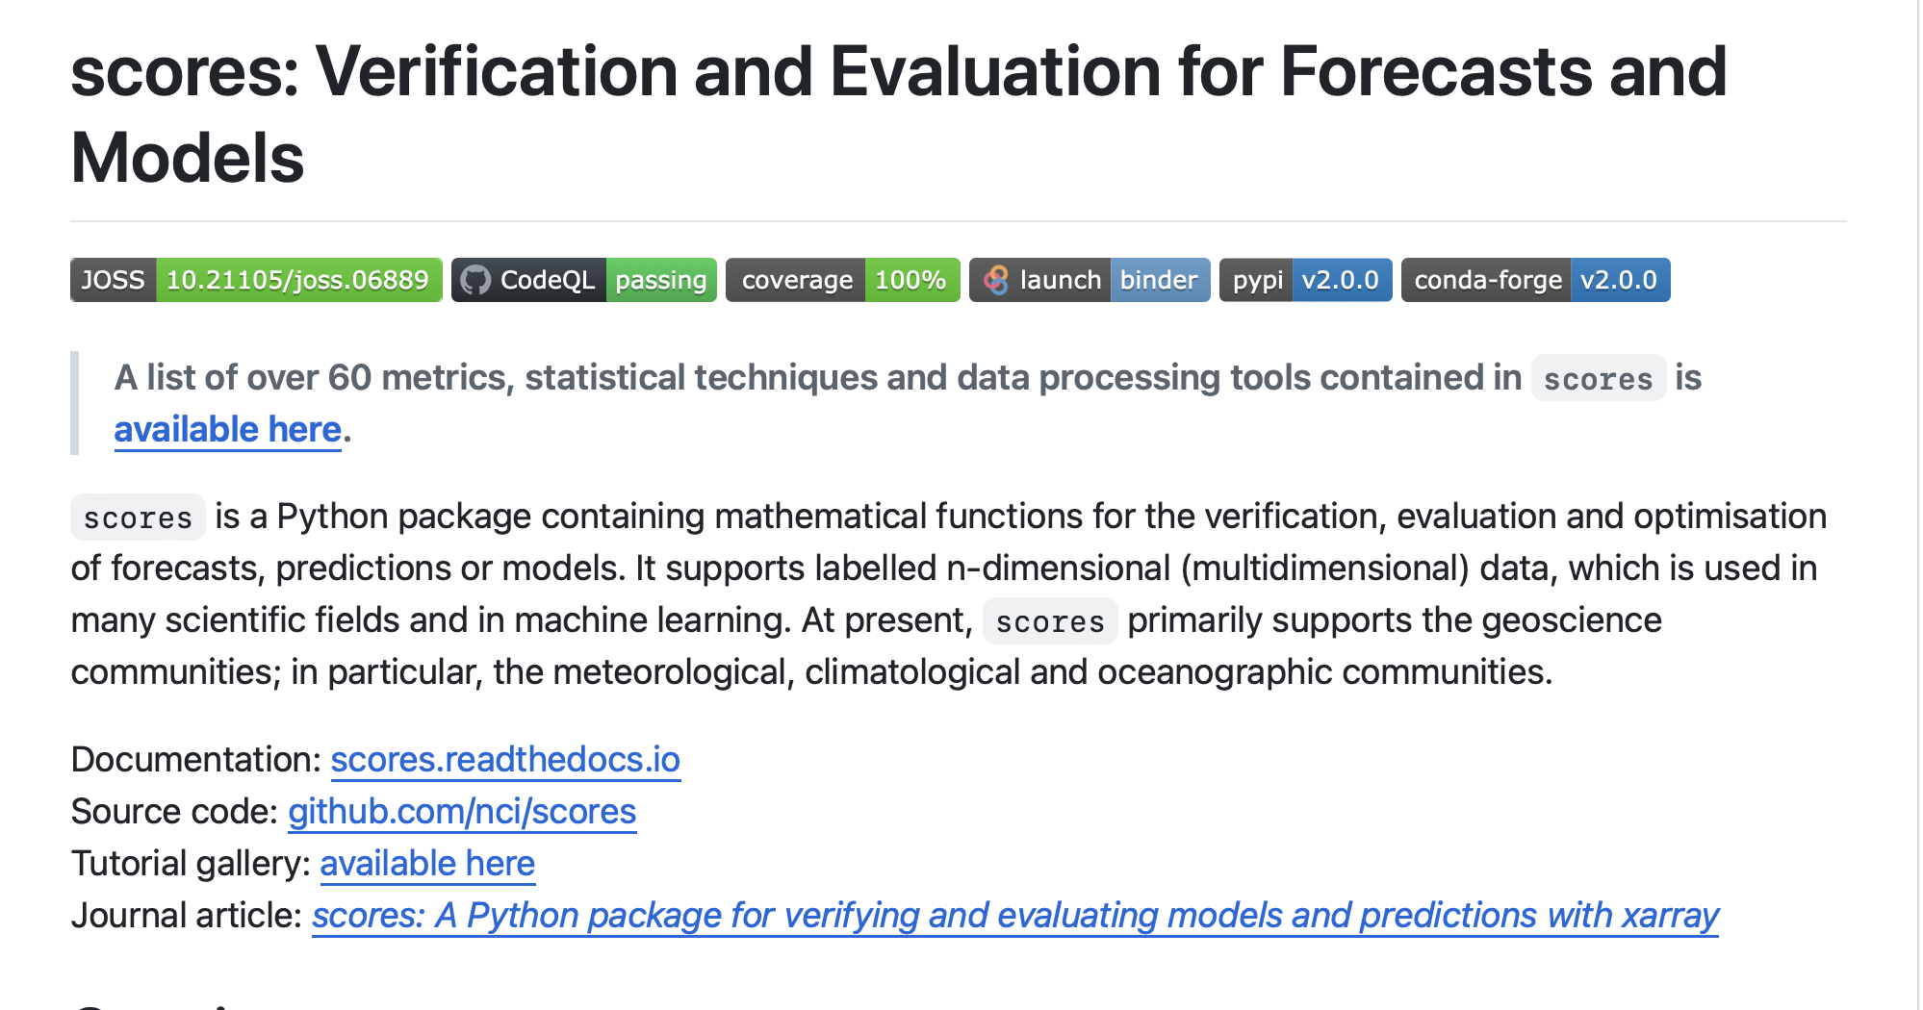Click the green 'passing' status label

pyautogui.click(x=661, y=280)
